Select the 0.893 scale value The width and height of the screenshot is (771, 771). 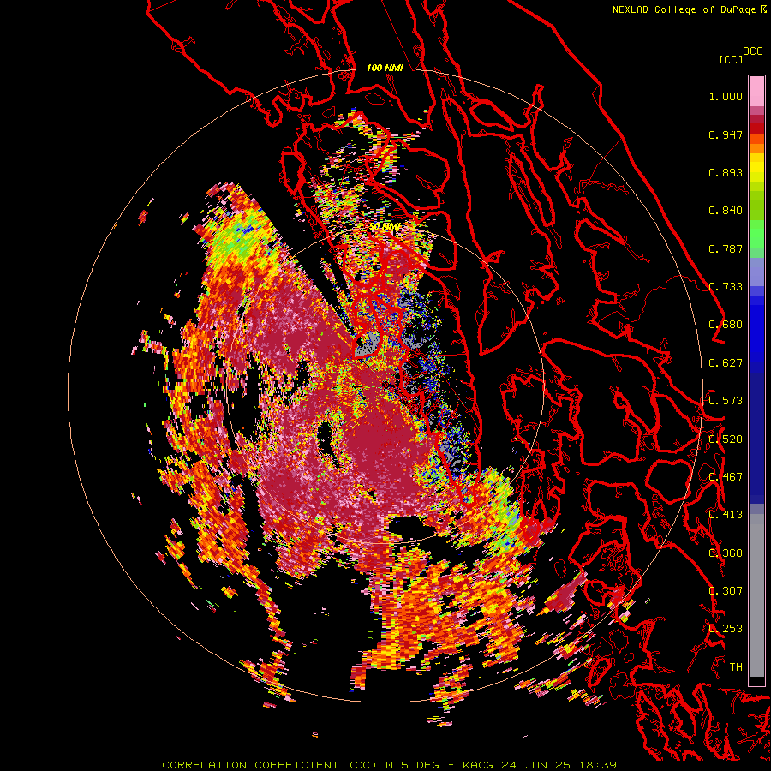pos(726,172)
